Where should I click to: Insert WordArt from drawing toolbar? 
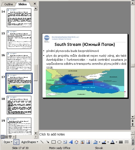point(71,142)
